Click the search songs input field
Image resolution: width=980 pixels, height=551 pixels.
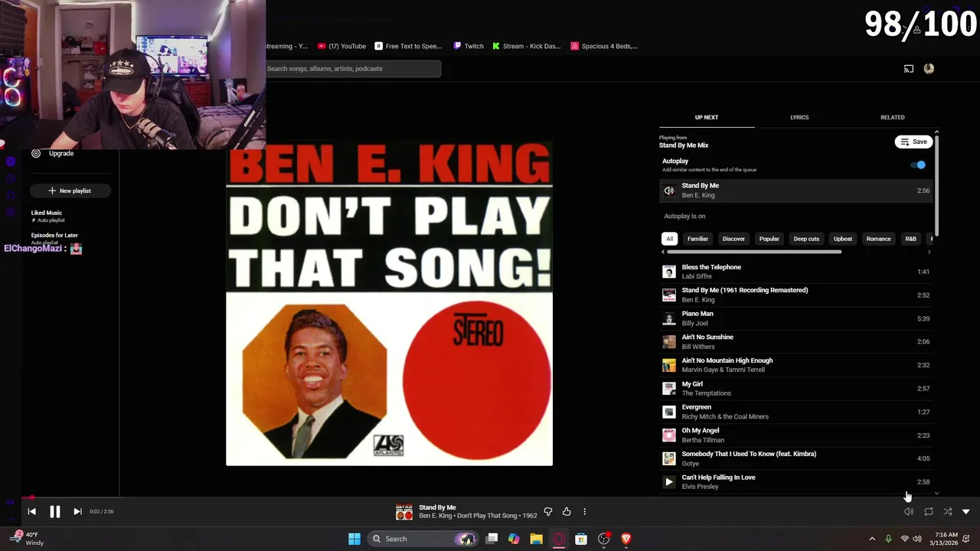pos(353,69)
